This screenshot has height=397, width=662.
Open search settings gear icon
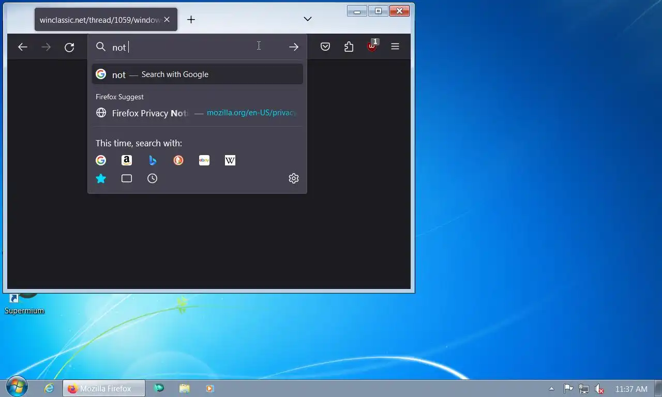click(294, 178)
